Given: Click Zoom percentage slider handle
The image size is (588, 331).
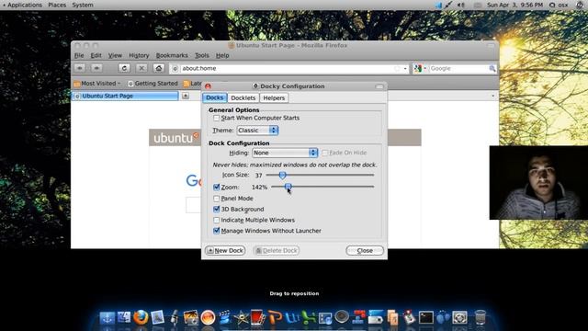Looking at the screenshot, I should [288, 186].
